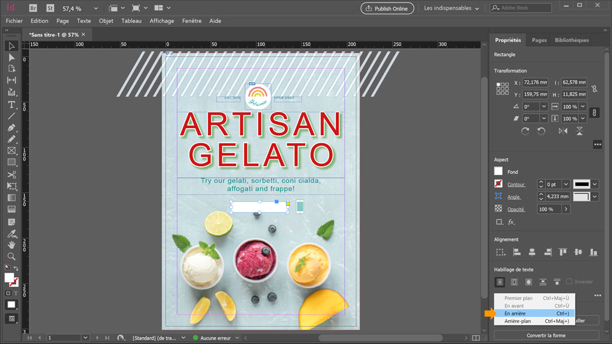Pick the Zoom magnifier tool

click(x=11, y=256)
